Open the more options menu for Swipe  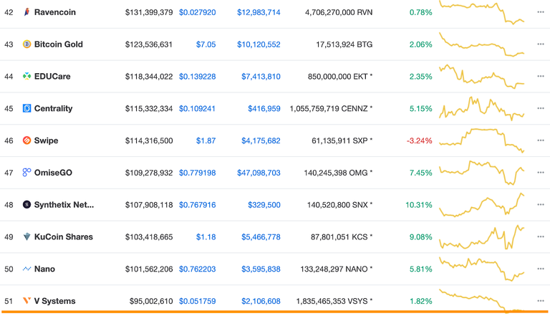[x=541, y=140]
